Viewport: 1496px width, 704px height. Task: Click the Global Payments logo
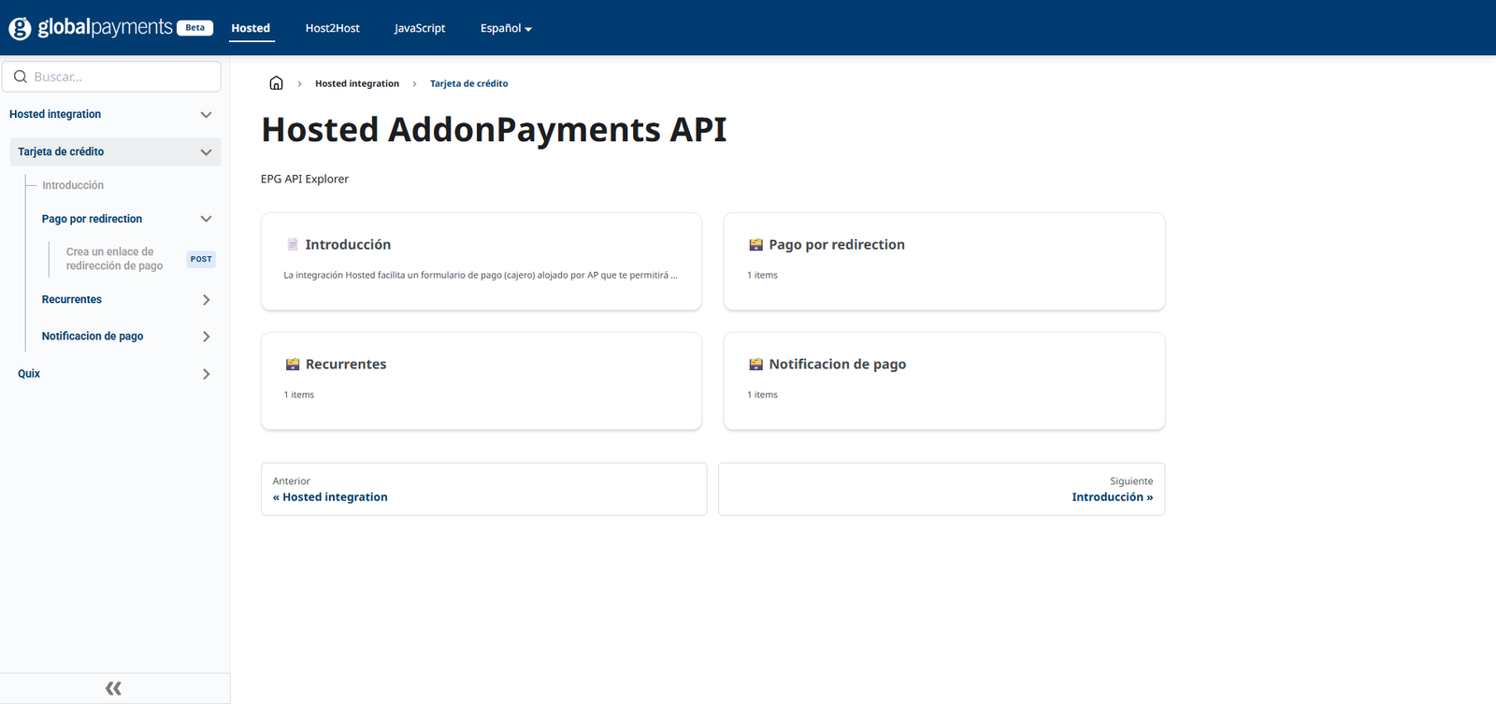point(91,28)
